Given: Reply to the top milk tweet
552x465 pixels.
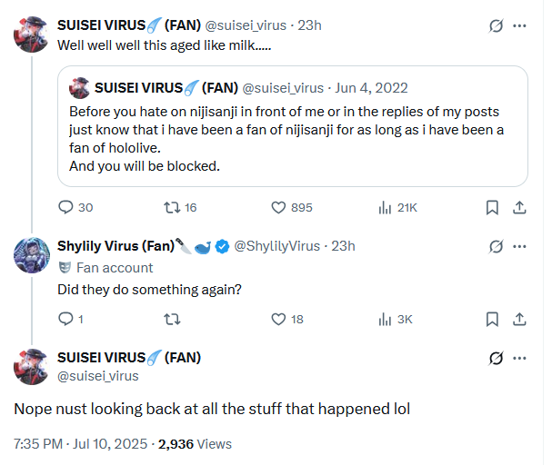Looking at the screenshot, I should (65, 207).
